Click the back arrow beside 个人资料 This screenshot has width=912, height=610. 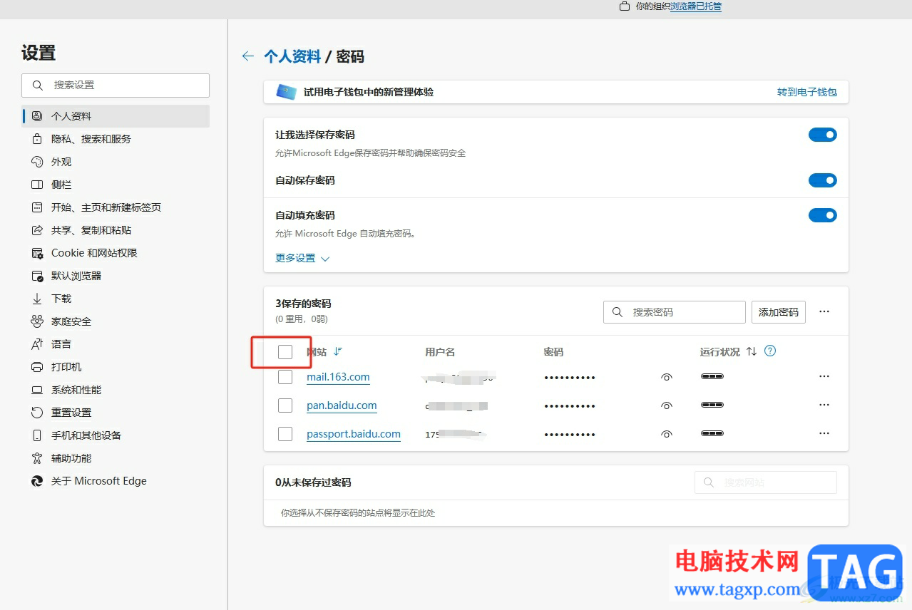point(248,56)
